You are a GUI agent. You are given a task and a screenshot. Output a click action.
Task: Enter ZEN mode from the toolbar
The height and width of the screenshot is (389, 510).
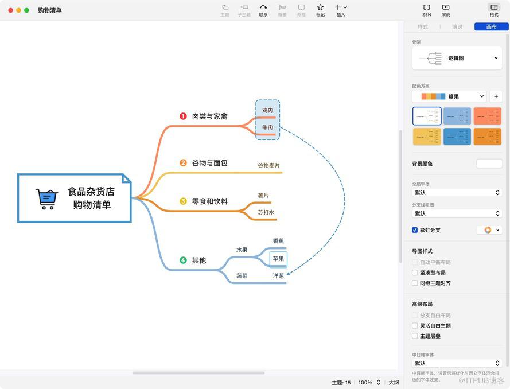coord(426,7)
